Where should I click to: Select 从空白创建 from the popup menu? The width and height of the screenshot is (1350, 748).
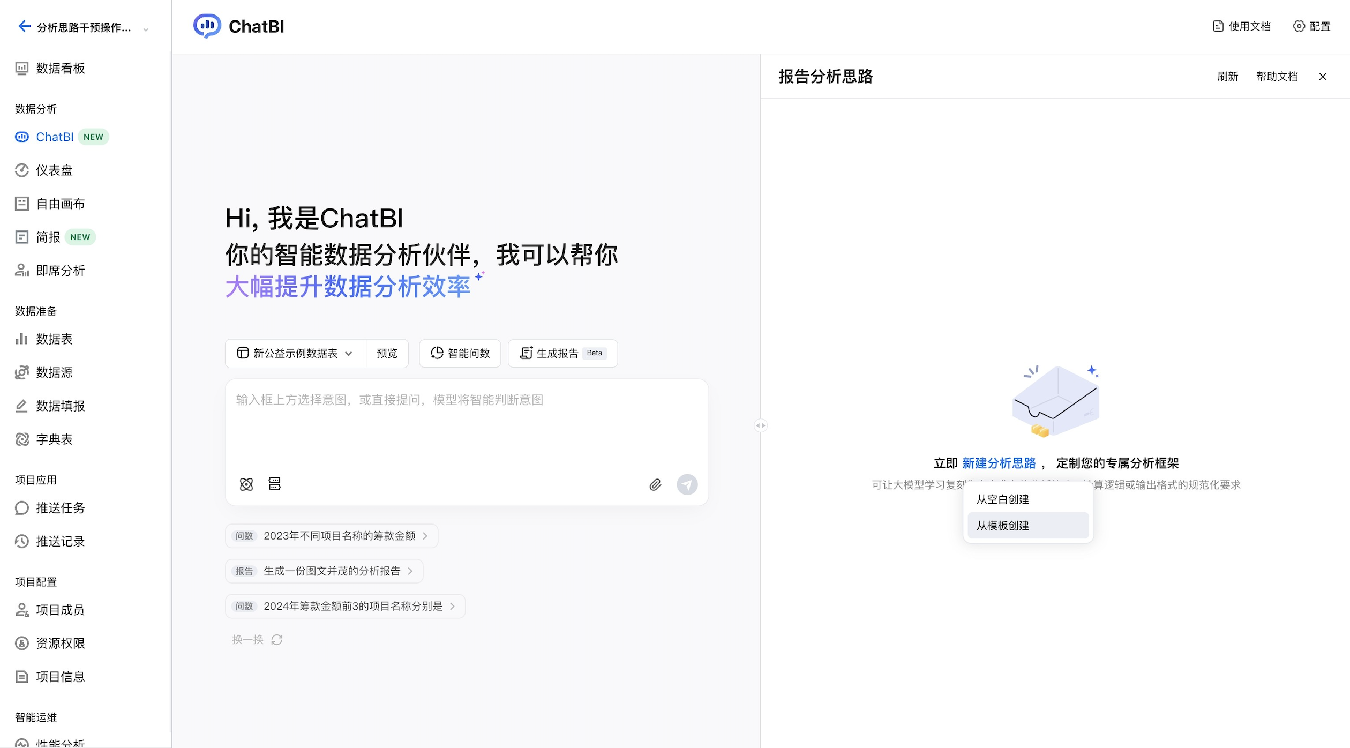[x=1002, y=499]
